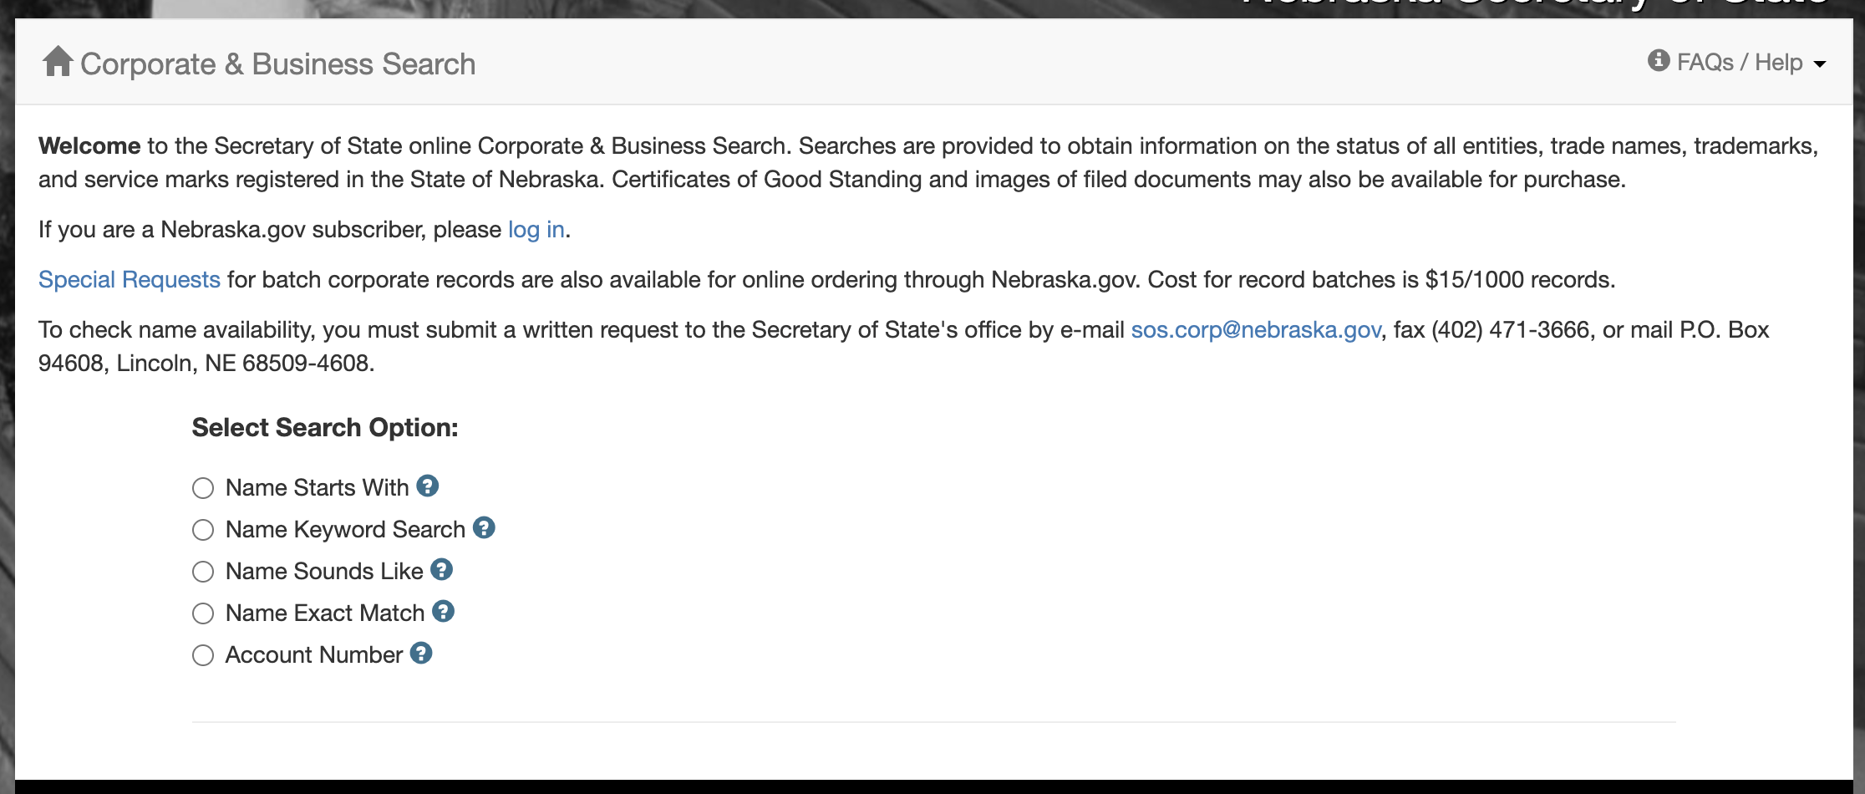Expand the FAQs / Help dropdown arrow
Image resolution: width=1865 pixels, height=794 pixels.
point(1820,64)
